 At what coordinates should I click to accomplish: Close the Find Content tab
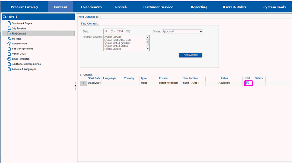pos(97,17)
